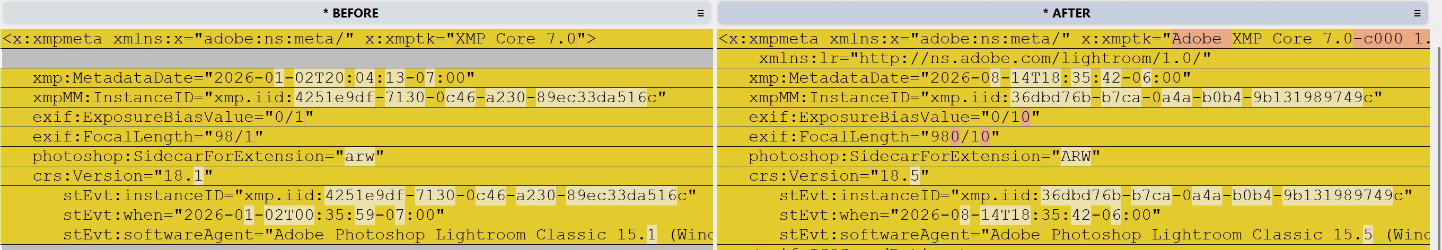The image size is (1442, 250).
Task: Click ExposureBiasValue "0/1" line in BEFORE
Action: pos(357,117)
